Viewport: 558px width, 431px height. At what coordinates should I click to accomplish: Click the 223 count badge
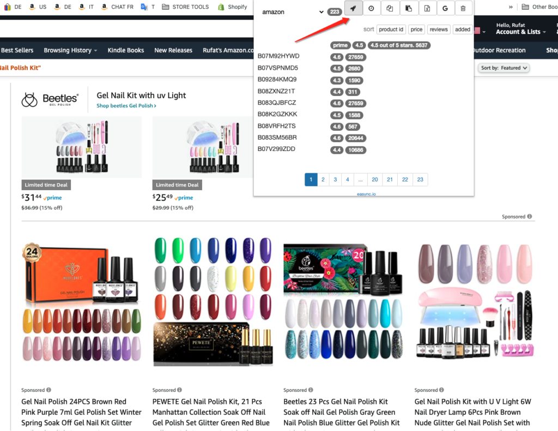tap(335, 12)
